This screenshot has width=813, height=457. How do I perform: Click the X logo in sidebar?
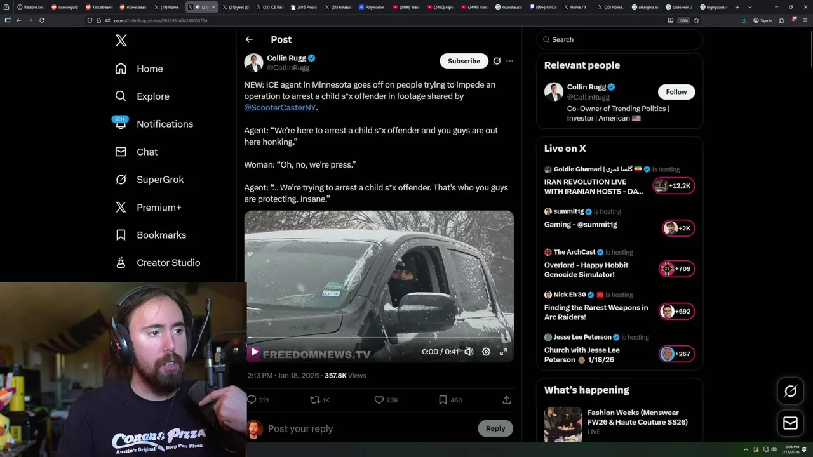click(x=121, y=41)
